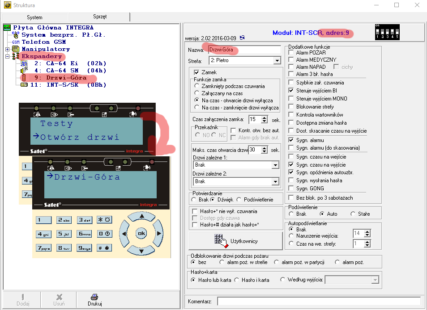Click the Czas załączenia zamka number field
The image size is (427, 310).
point(255,119)
